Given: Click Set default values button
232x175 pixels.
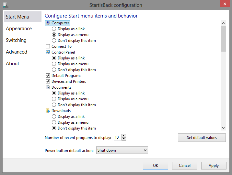Looking at the screenshot, I should 202,138.
